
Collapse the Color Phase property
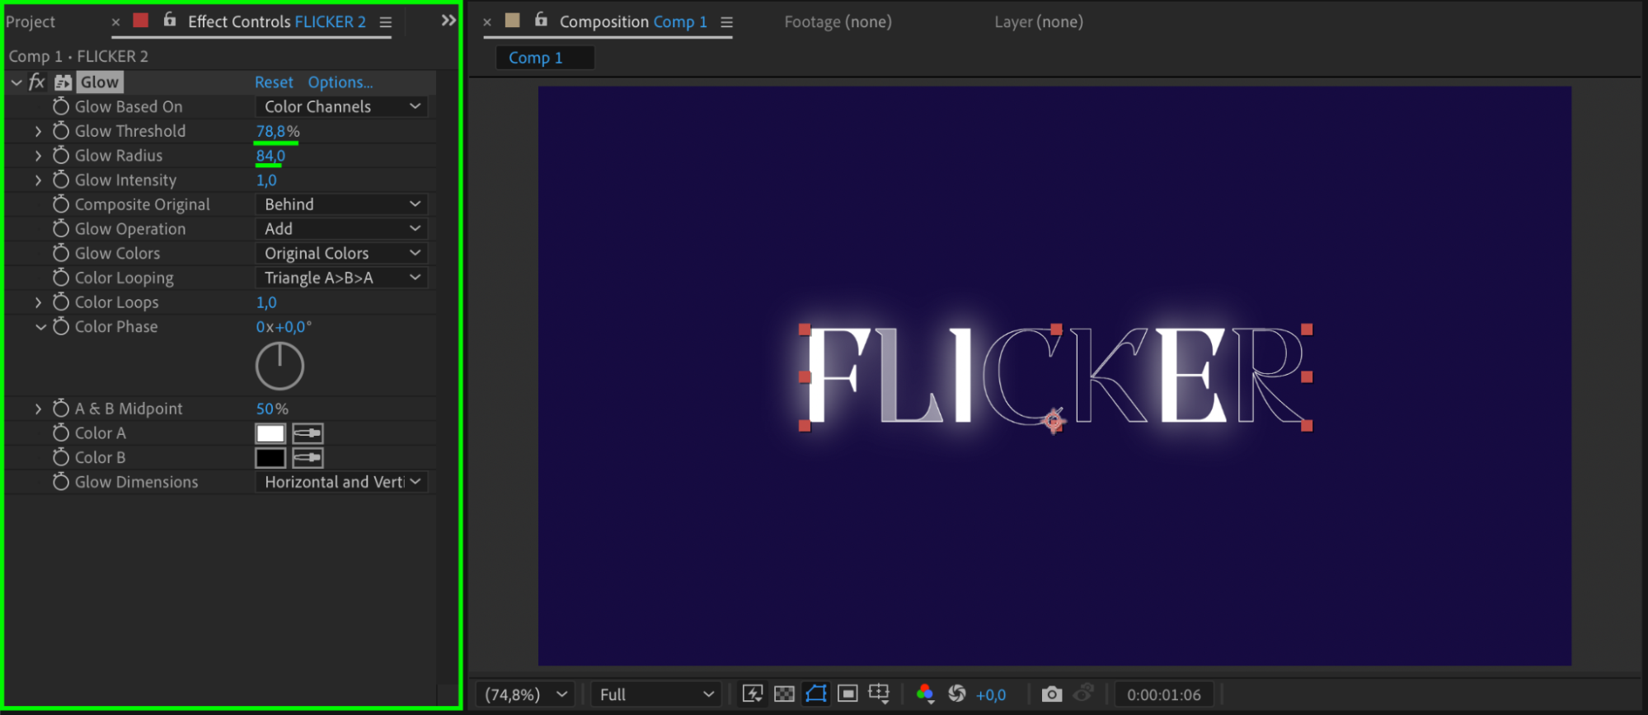[x=40, y=326]
